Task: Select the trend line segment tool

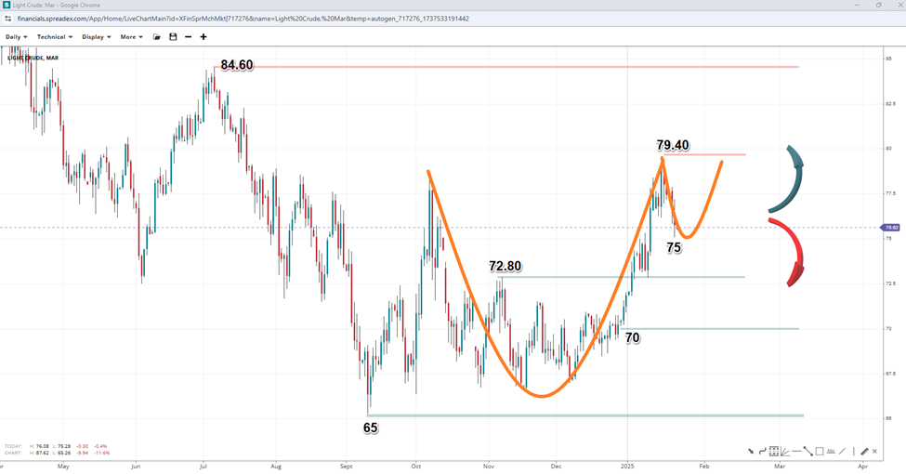Action: (808, 451)
